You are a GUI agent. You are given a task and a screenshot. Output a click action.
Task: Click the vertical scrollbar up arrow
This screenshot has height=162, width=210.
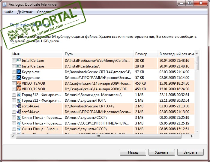[x=197, y=53]
